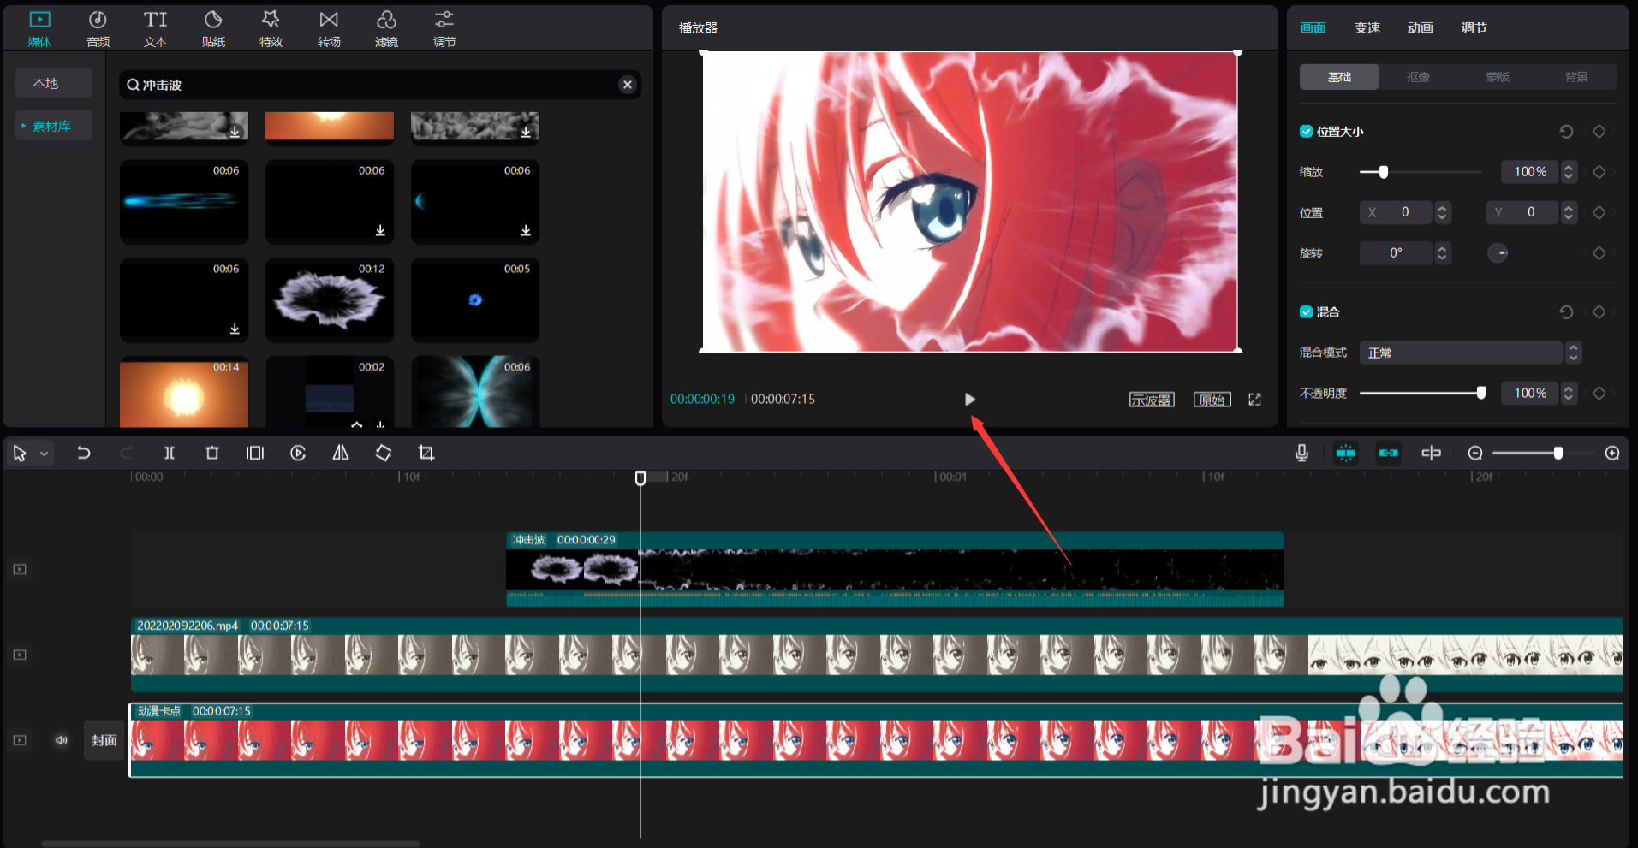The height and width of the screenshot is (848, 1638).
Task: Click the Y position stepper
Action: pyautogui.click(x=1569, y=212)
